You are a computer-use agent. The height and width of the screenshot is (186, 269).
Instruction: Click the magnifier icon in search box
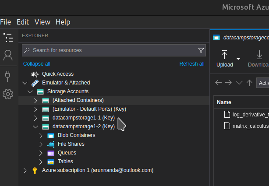pyautogui.click(x=27, y=50)
